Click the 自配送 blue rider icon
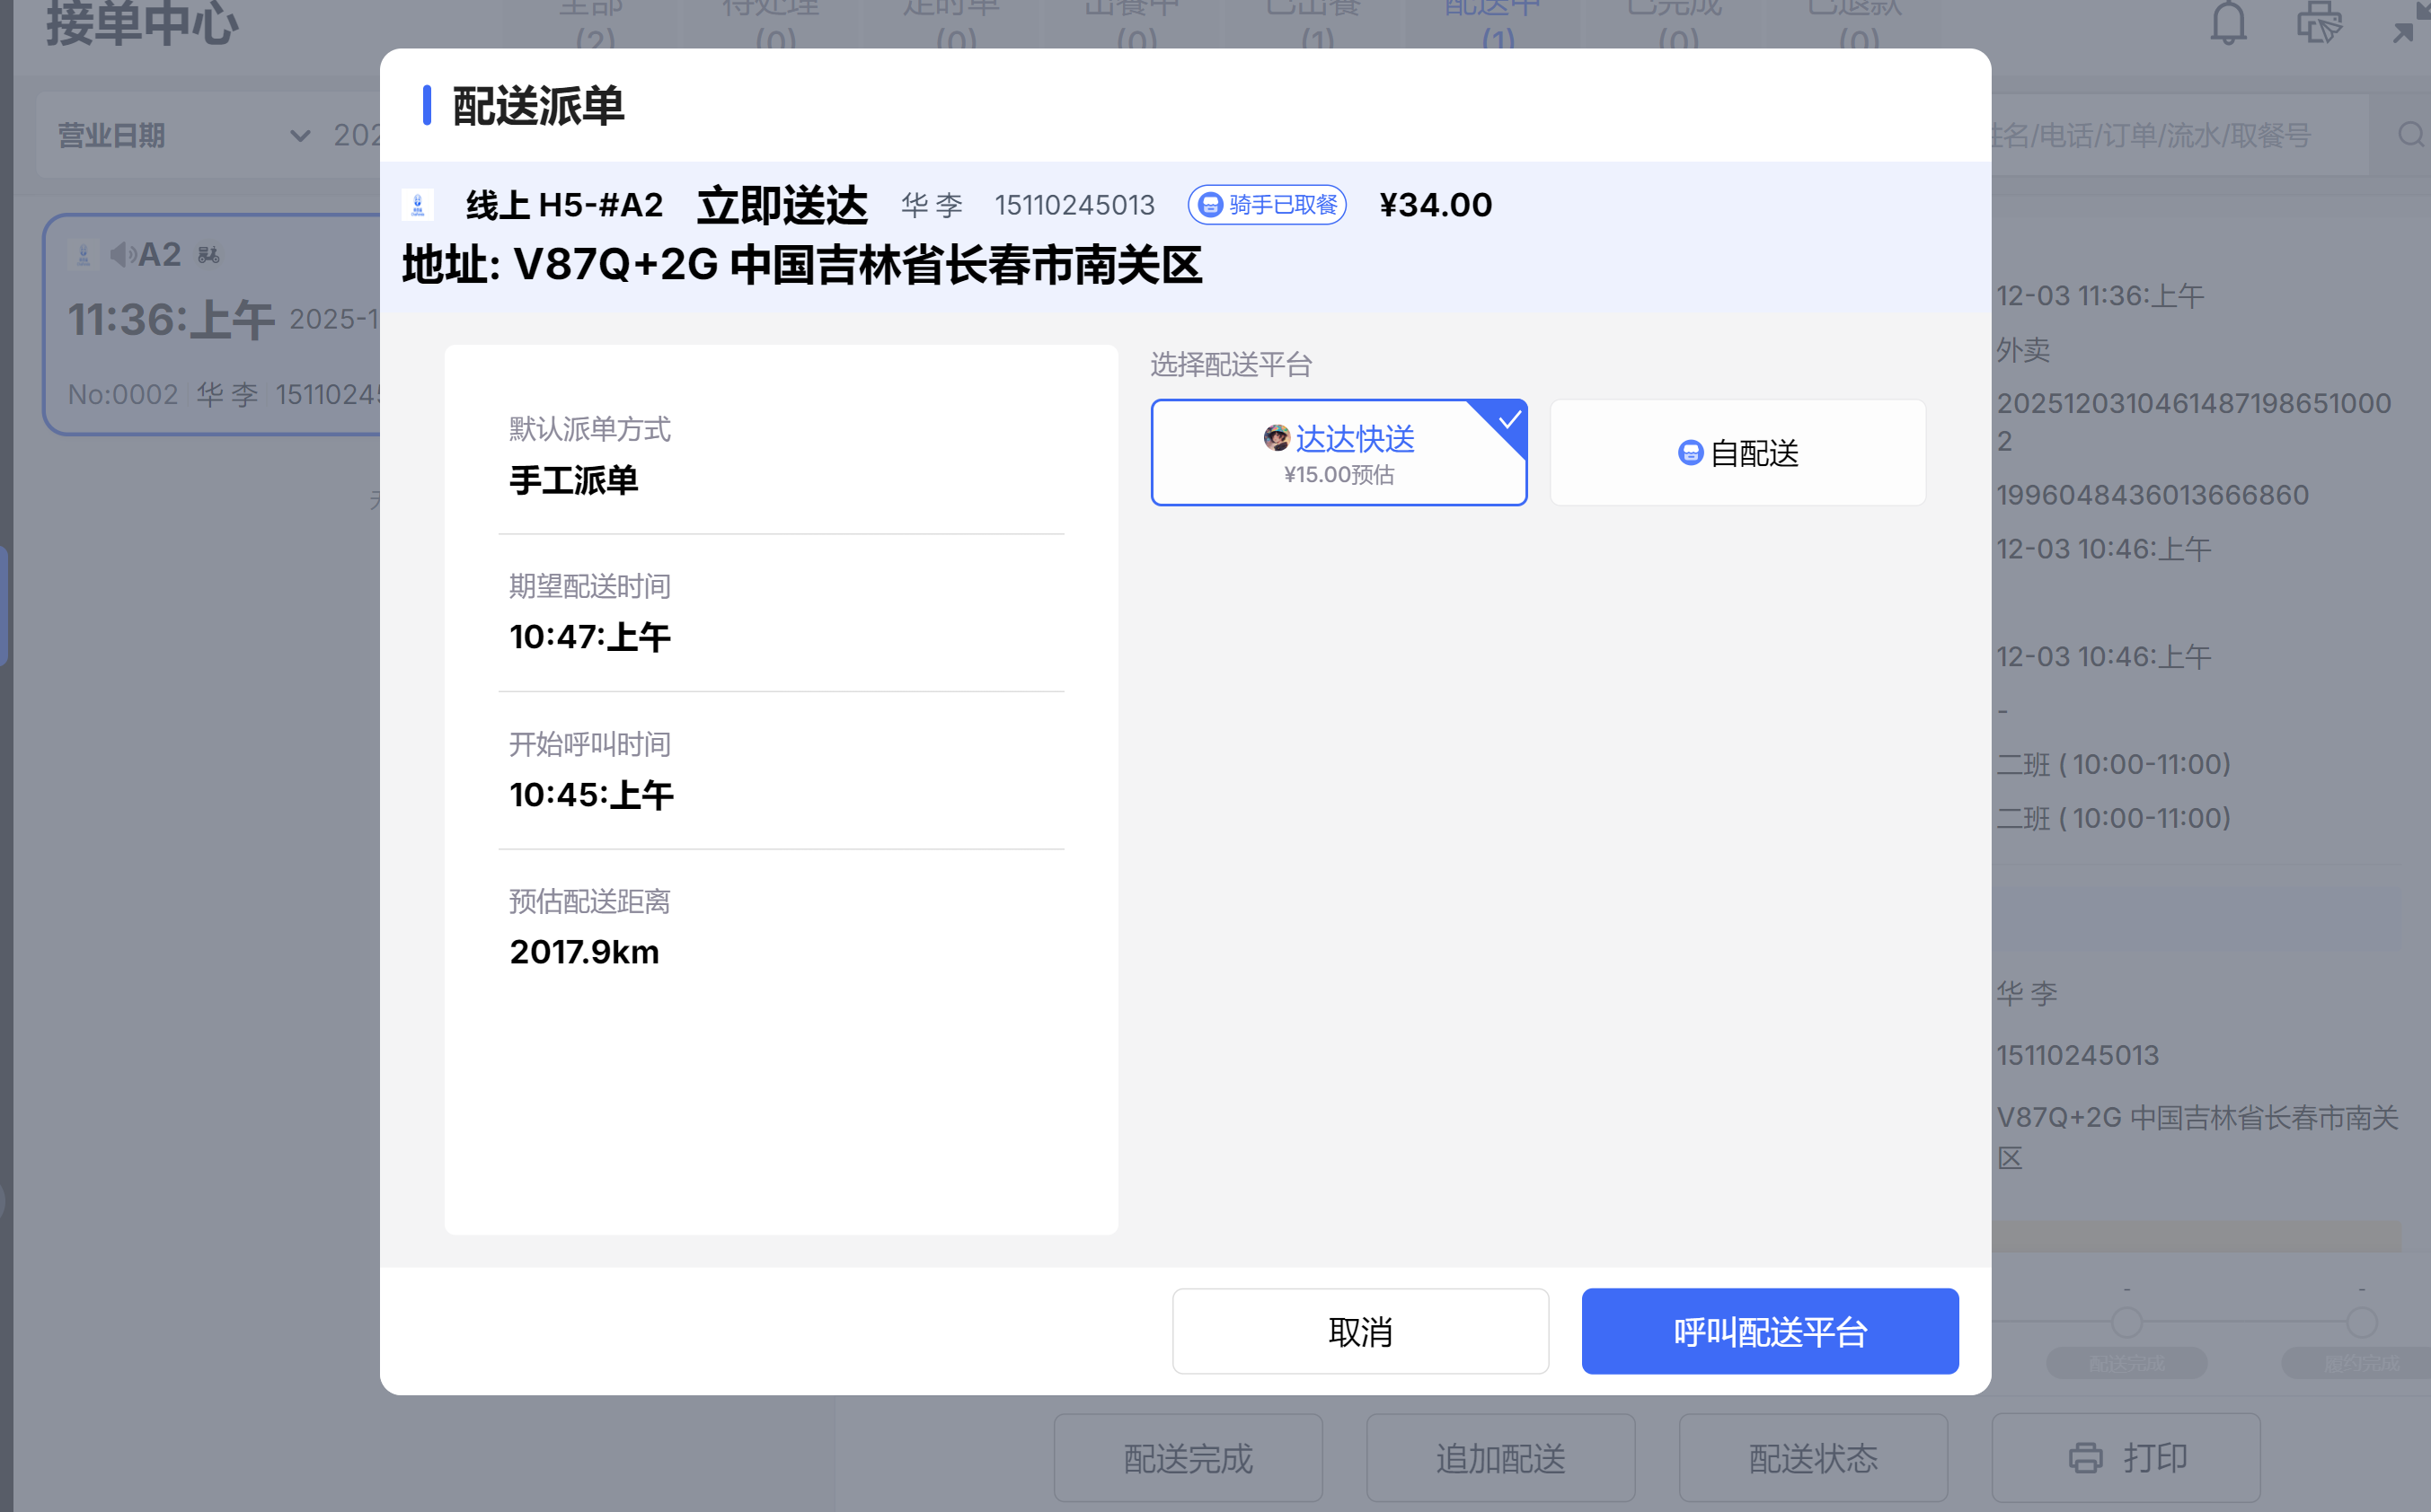Viewport: 2431px width, 1512px height. (x=1690, y=453)
